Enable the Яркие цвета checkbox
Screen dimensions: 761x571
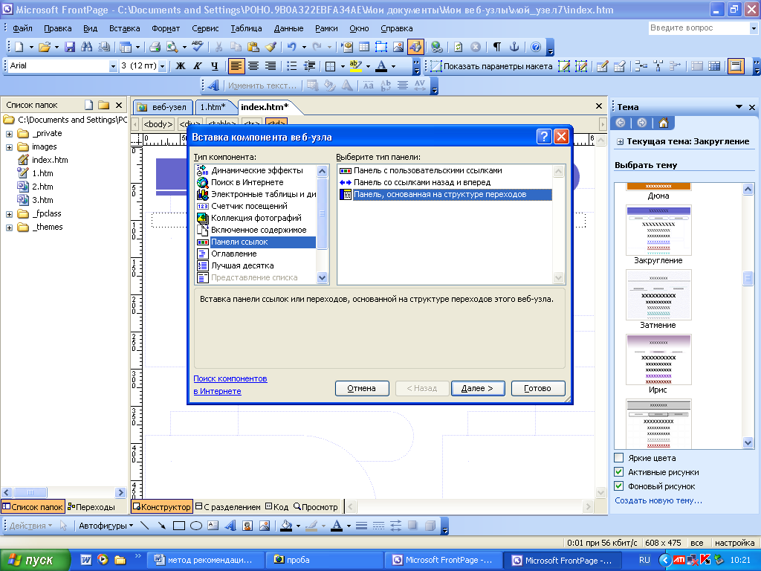(619, 457)
